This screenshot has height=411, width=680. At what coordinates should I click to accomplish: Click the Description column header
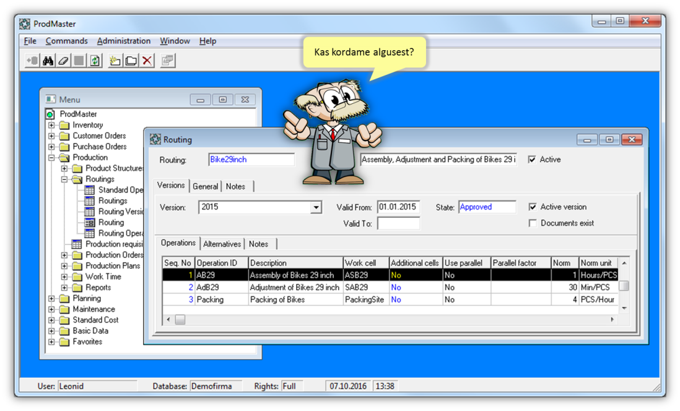295,263
